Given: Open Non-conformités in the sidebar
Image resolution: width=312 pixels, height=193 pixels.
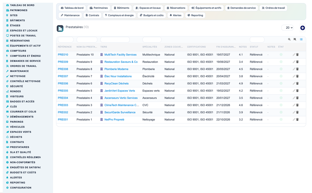Looking at the screenshot, I should pos(23,162).
